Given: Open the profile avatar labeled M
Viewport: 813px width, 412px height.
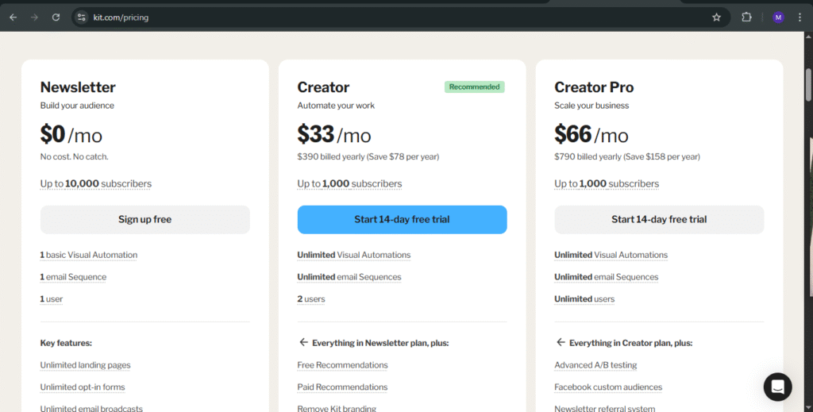Looking at the screenshot, I should pyautogui.click(x=778, y=17).
